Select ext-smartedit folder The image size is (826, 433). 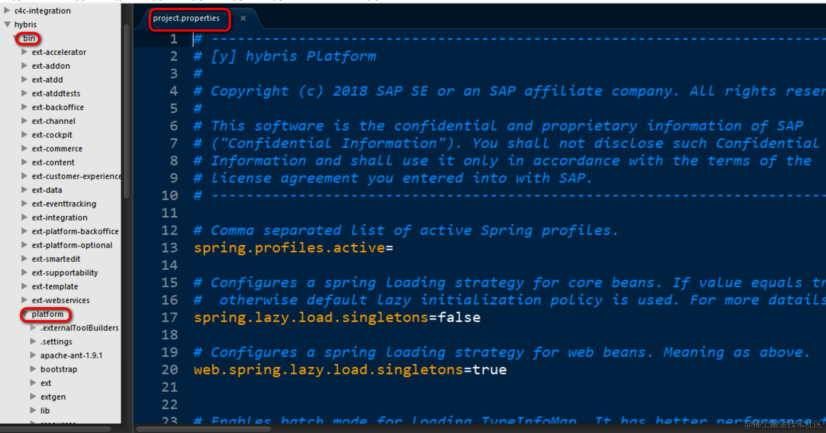(x=56, y=259)
